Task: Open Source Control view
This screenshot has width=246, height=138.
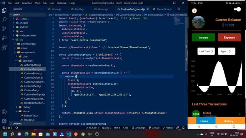Action: 4,29
